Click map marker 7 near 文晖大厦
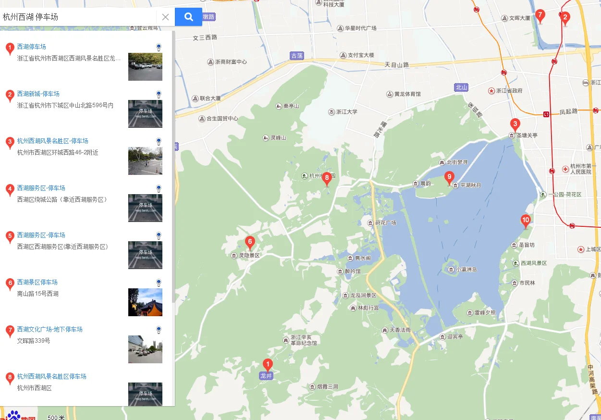 tap(540, 15)
